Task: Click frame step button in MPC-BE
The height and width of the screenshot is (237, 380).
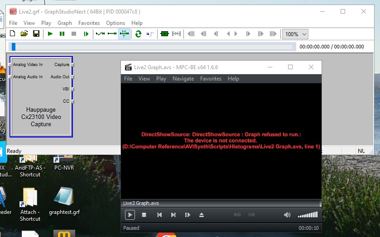Action: point(188,215)
